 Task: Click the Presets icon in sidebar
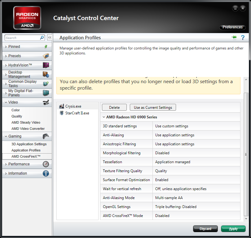[x=46, y=56]
